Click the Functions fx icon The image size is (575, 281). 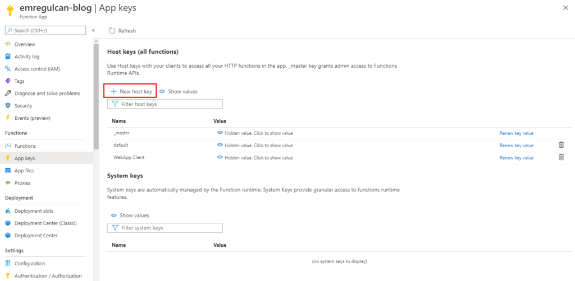(8, 146)
